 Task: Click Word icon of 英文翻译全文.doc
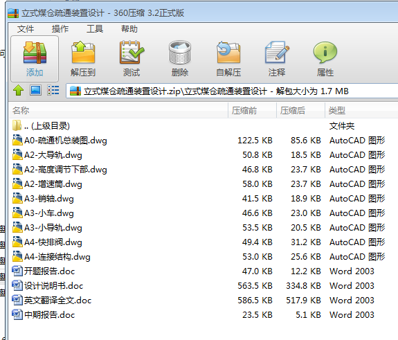17,300
